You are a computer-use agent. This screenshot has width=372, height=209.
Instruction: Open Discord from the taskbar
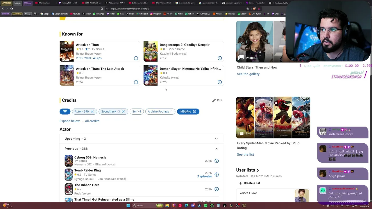click(193, 206)
